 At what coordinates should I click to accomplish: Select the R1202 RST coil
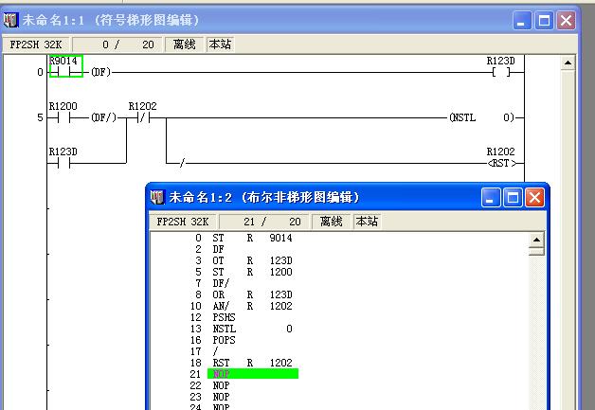pos(500,159)
